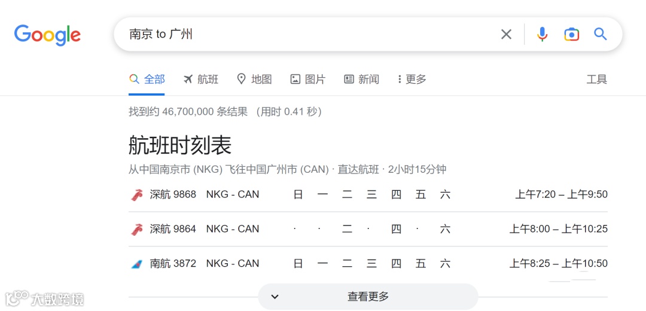The height and width of the screenshot is (311, 646).
Task: Click the 航班时刻表 heading
Action: click(180, 145)
